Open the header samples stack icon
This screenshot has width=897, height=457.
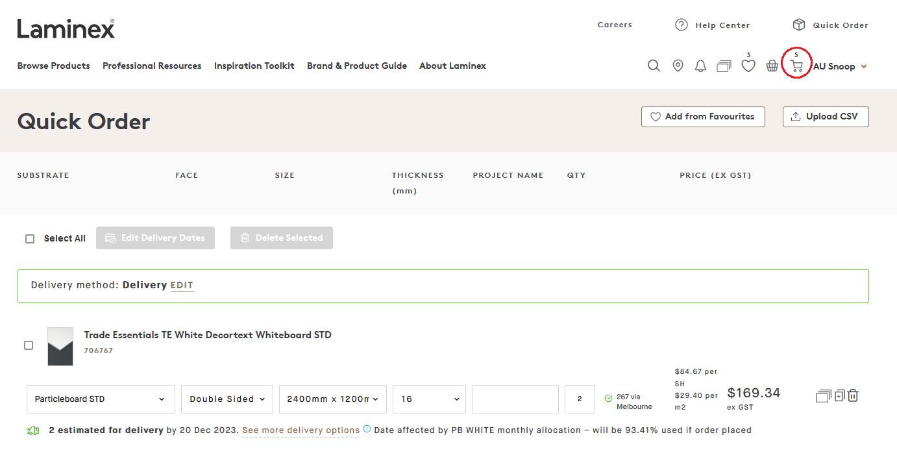724,66
